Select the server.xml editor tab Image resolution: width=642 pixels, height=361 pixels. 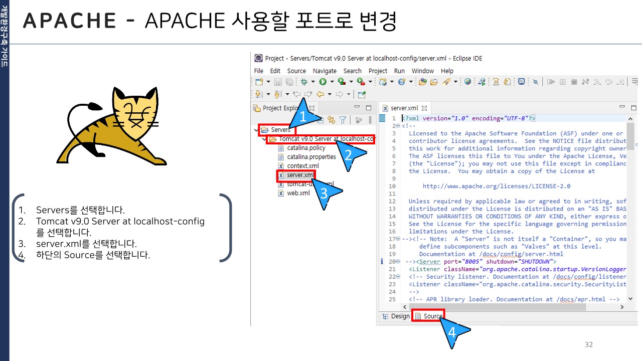pyautogui.click(x=404, y=108)
